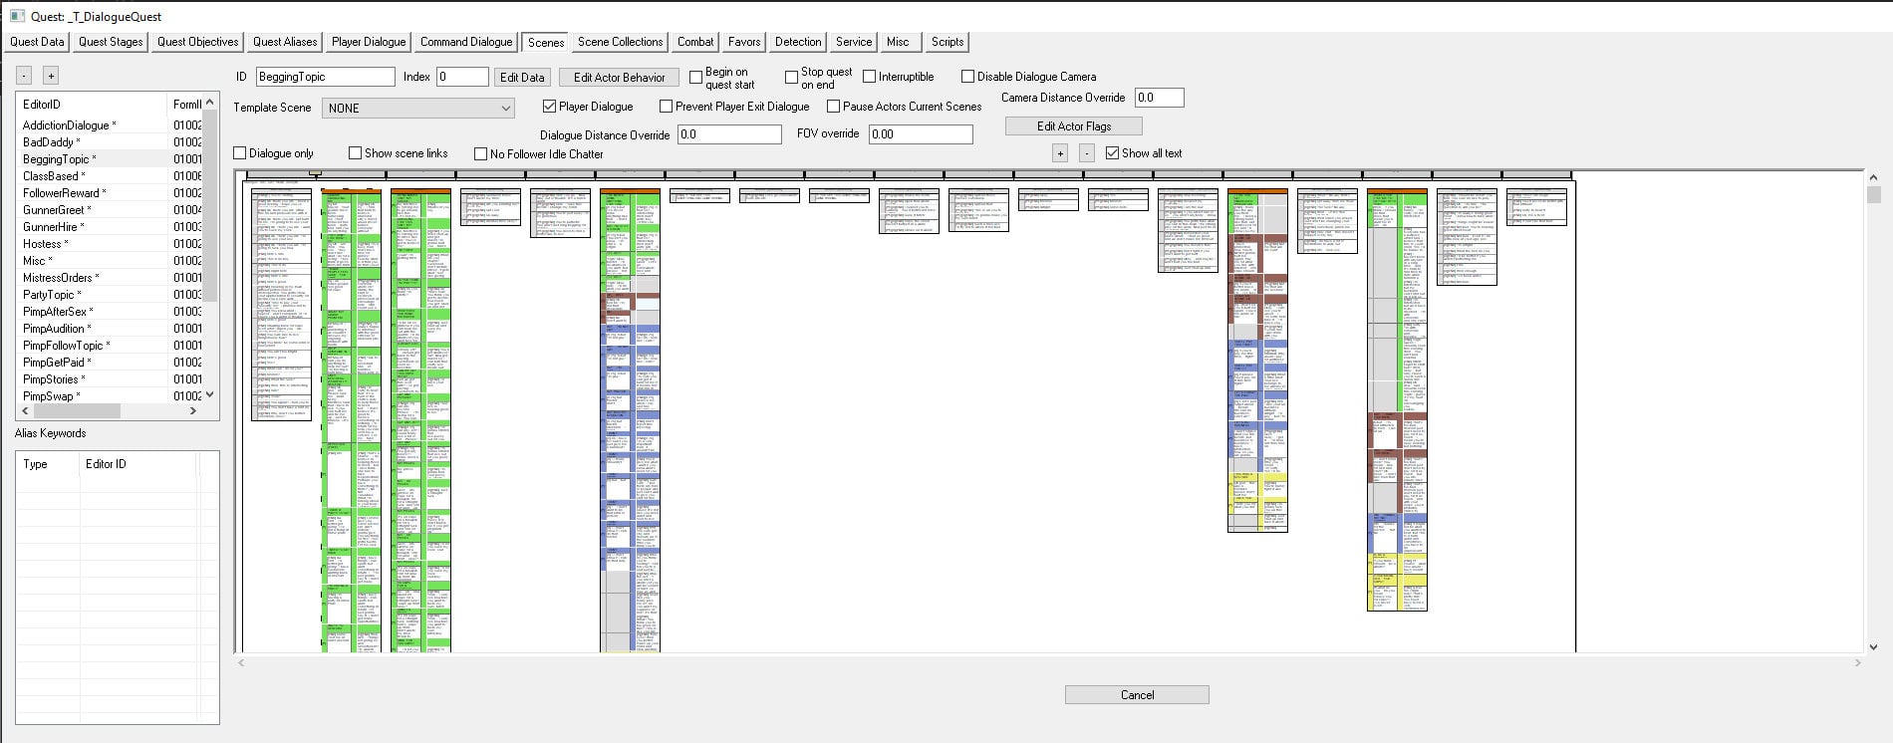Click the scene canvas scroll-left arrow

pyautogui.click(x=240, y=662)
